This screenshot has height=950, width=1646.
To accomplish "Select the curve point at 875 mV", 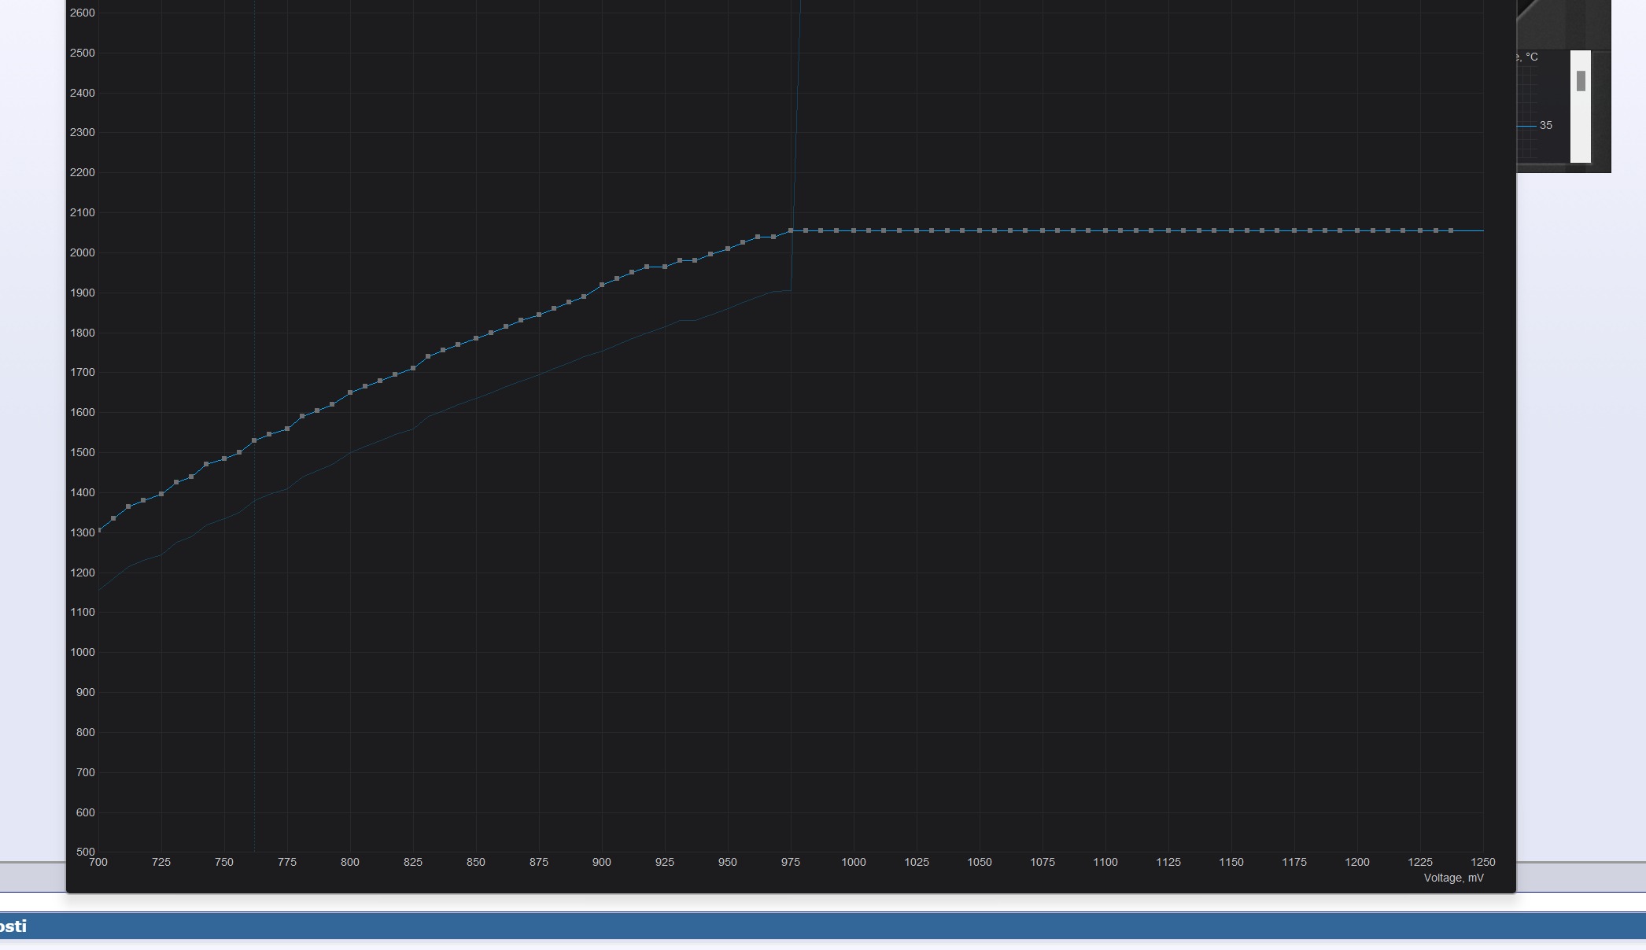I will tap(539, 315).
